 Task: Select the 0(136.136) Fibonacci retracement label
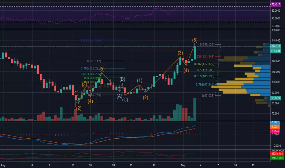(207, 44)
